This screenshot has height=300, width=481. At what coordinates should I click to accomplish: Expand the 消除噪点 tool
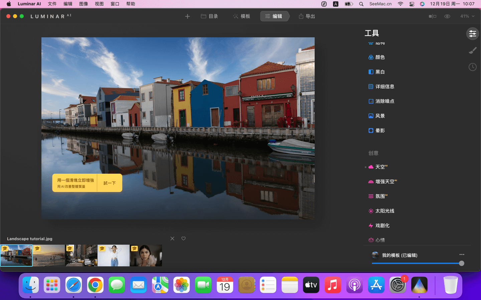(x=384, y=101)
